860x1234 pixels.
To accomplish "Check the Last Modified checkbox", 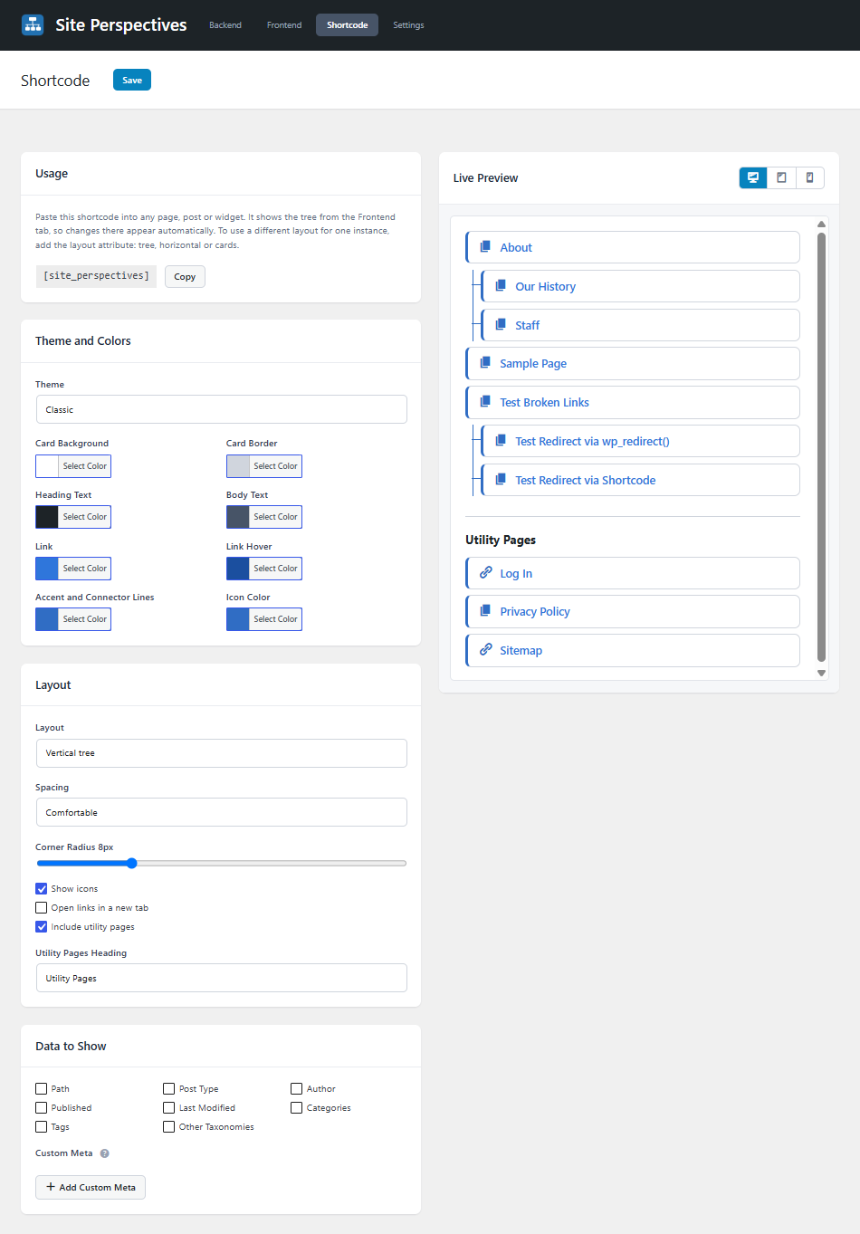I will [168, 1108].
